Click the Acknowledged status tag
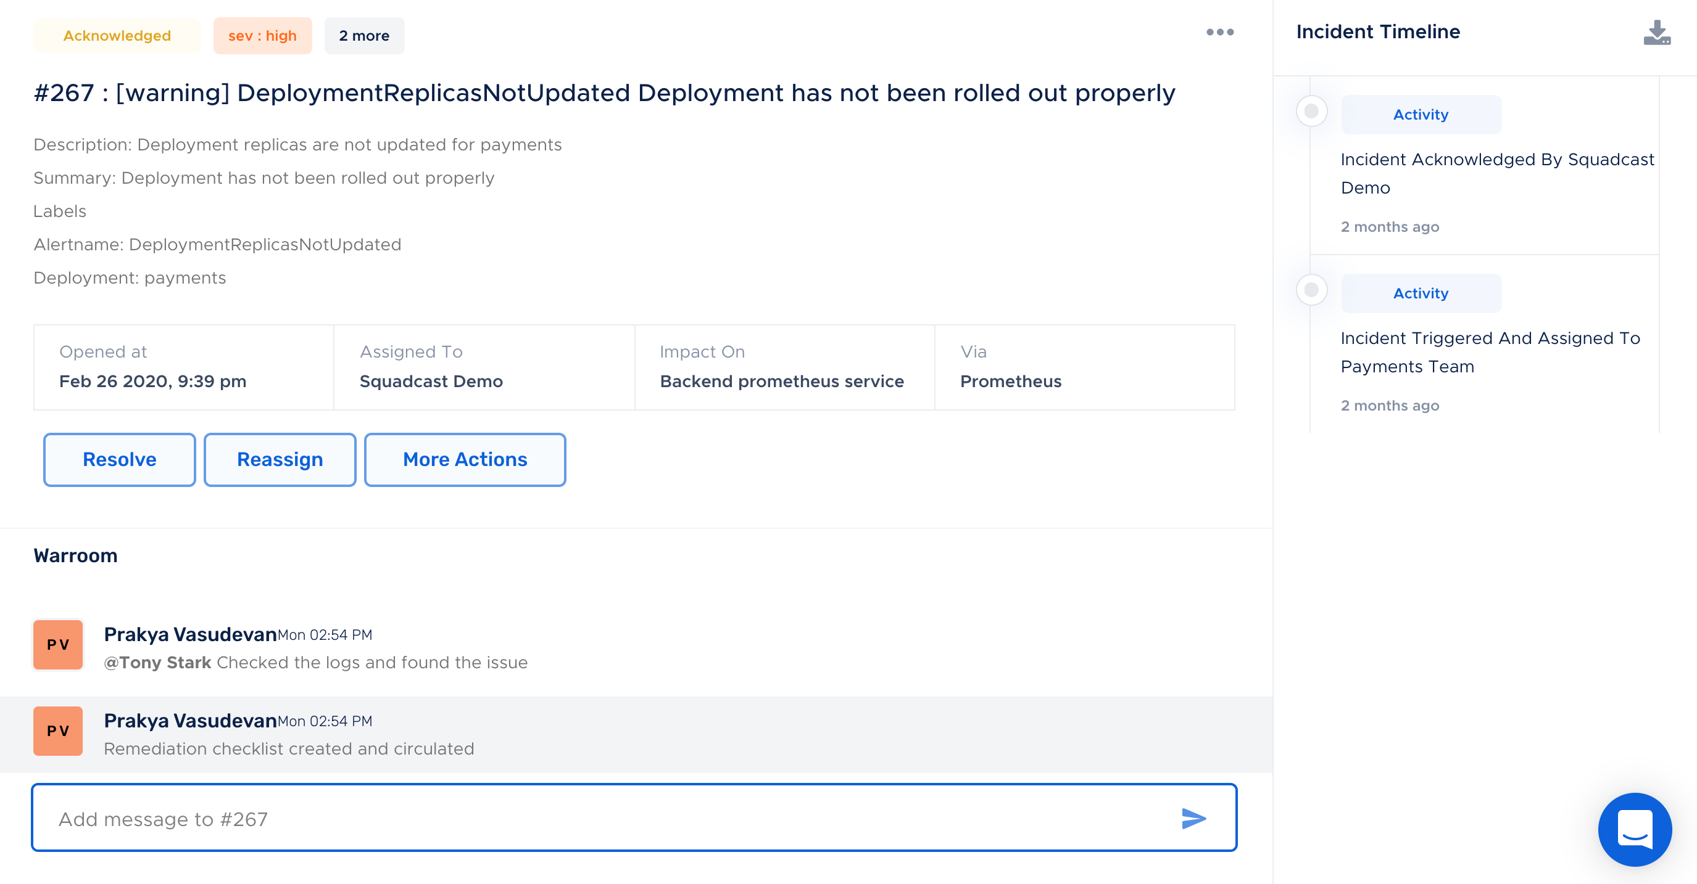Screen dimensions: 1697x884 tap(117, 36)
